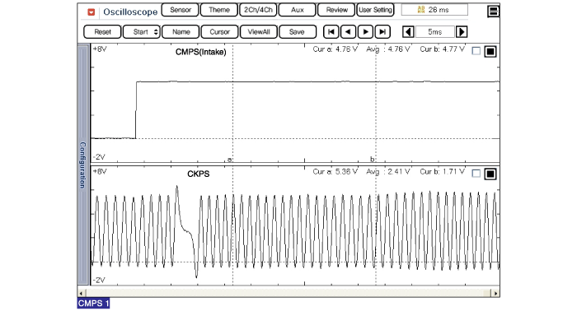Toggle the filled square box on CMPS(Intake) channel
The height and width of the screenshot is (311, 577).
(490, 51)
